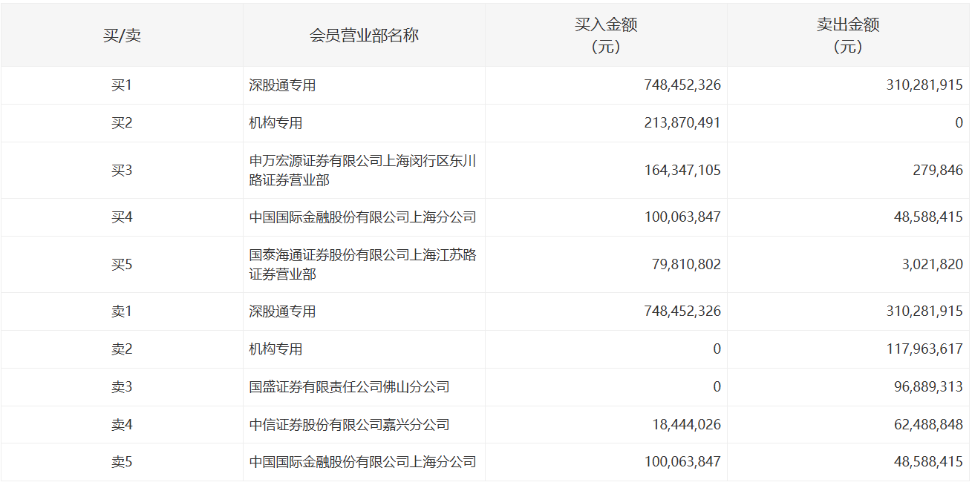Select 机构专用 in the 买2 row
Screen dimensions: 972x485
tap(275, 123)
